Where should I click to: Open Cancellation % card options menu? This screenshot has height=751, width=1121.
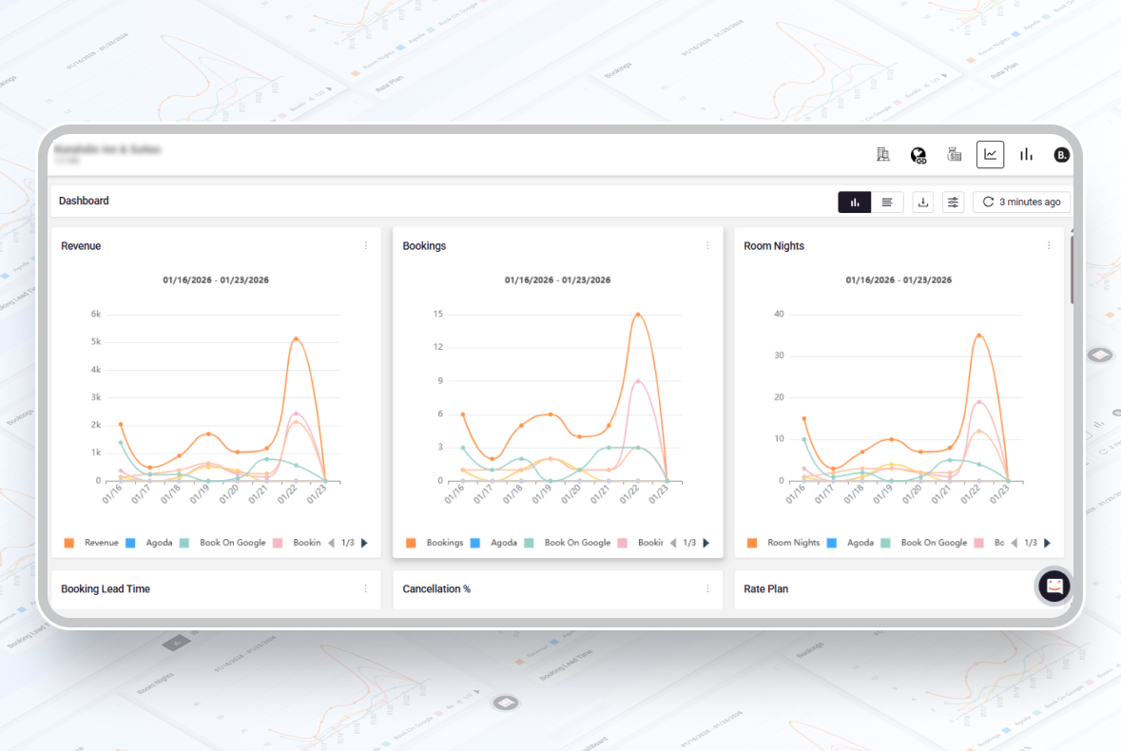click(707, 588)
